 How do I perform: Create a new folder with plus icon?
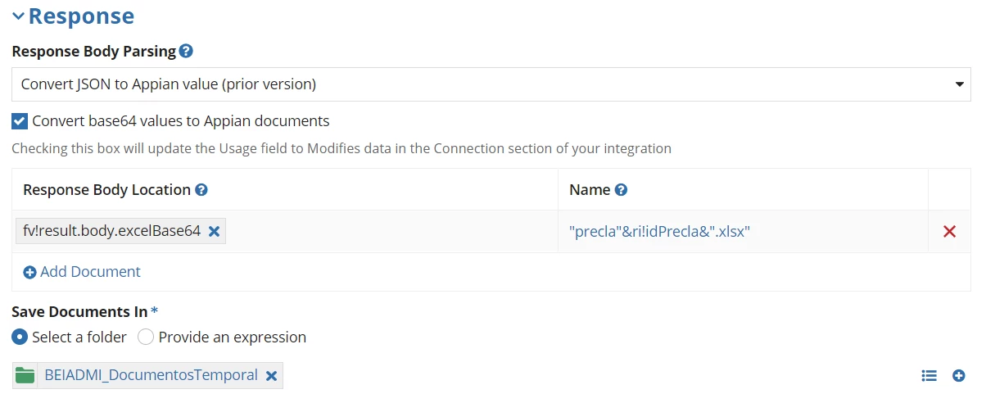coord(959,375)
